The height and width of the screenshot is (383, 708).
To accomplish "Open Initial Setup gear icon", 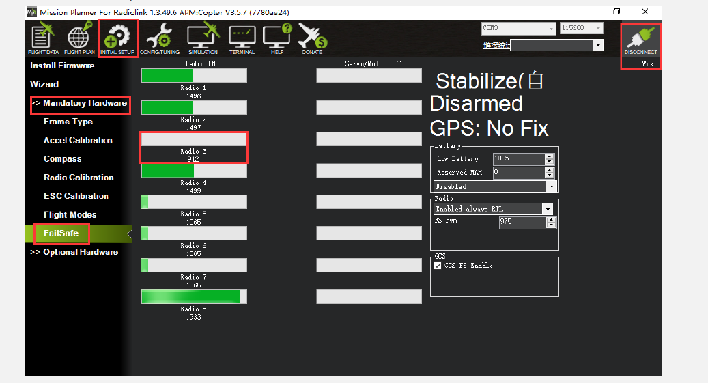I will click(117, 40).
